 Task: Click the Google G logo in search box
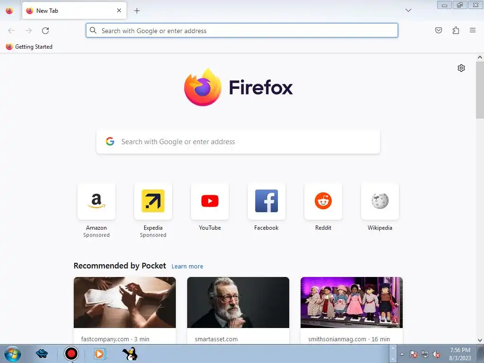(110, 141)
